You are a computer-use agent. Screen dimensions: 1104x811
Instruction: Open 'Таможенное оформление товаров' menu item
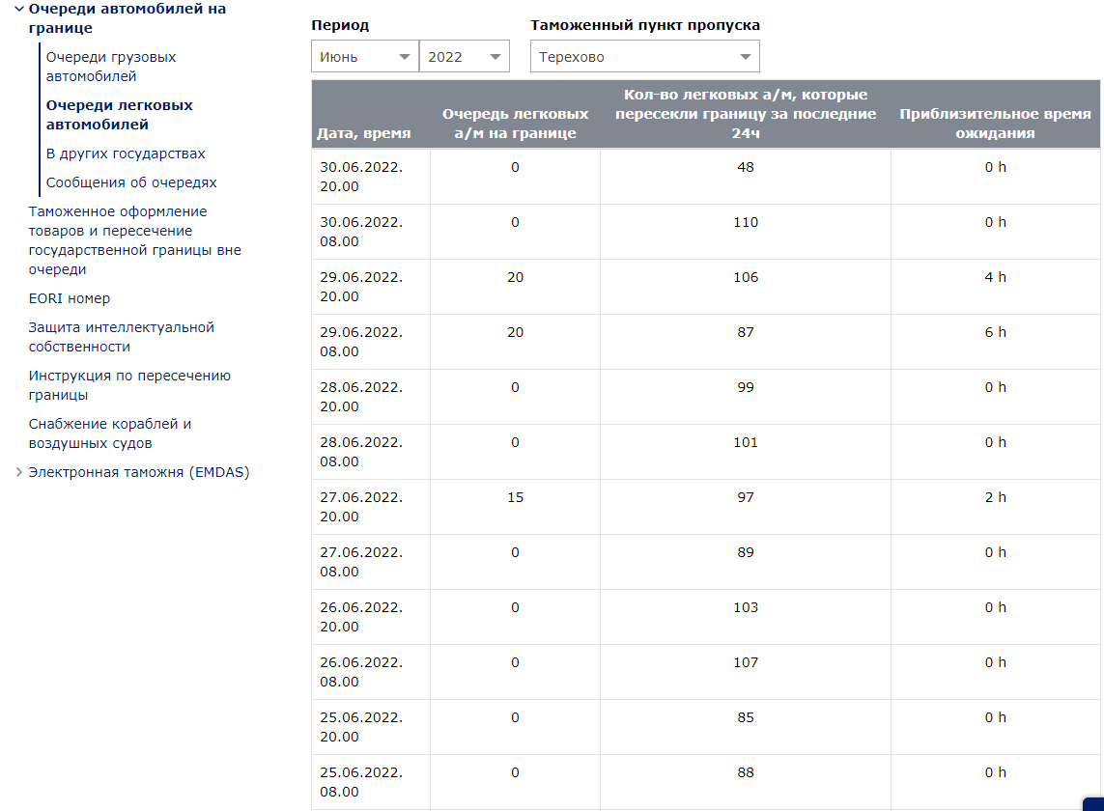tap(134, 240)
